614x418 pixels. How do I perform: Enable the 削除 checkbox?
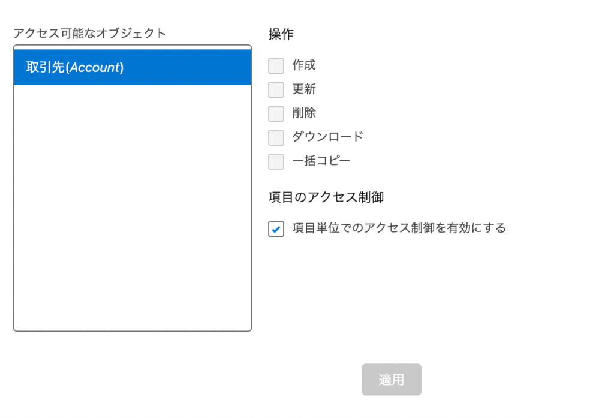(x=276, y=113)
